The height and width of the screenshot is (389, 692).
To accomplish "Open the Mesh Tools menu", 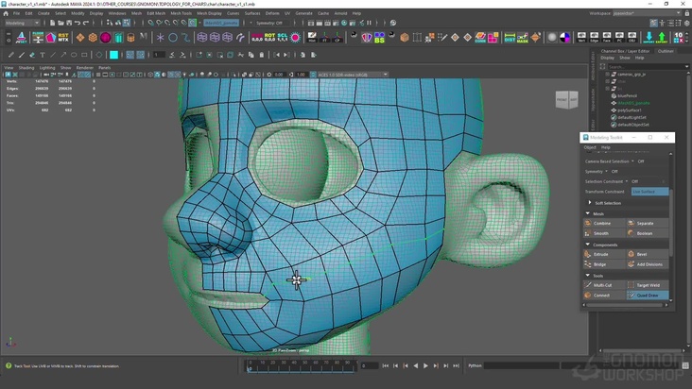I will coord(181,13).
